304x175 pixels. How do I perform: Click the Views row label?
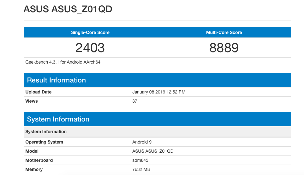(32, 101)
